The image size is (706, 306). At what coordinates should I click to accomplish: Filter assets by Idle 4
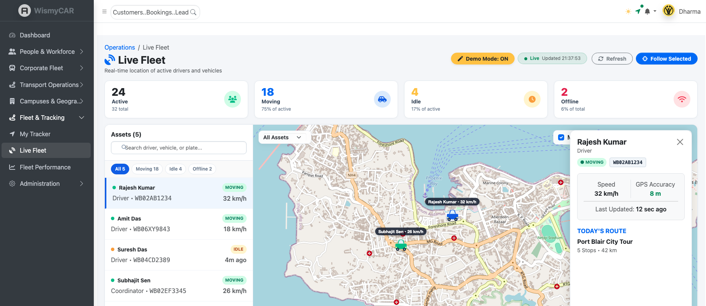pos(176,169)
